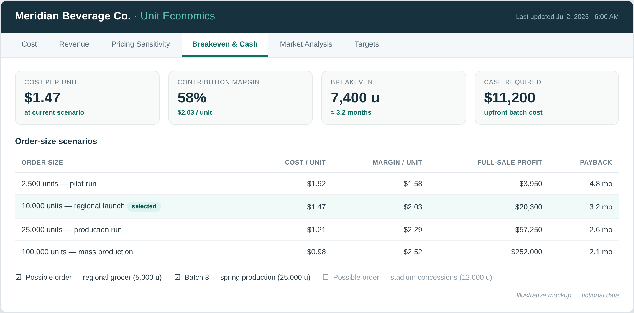Click the $20,300 full-sale profit cell

click(x=529, y=207)
